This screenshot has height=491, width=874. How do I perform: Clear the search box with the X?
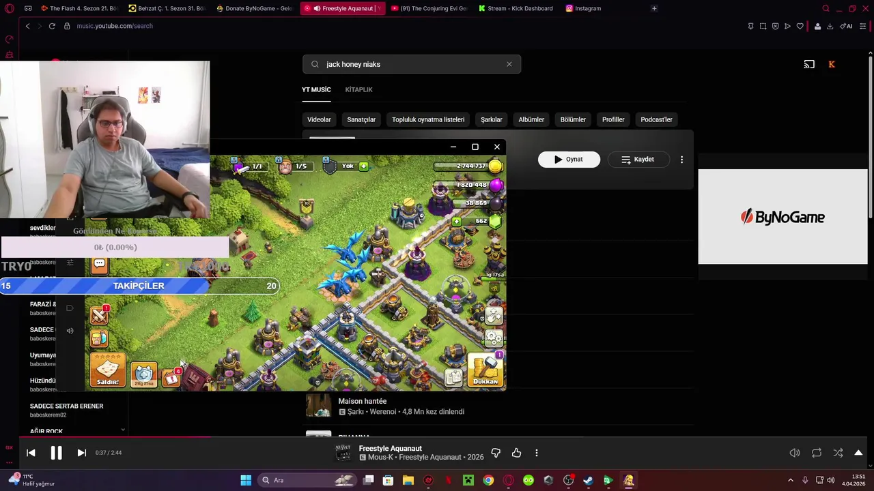point(509,64)
